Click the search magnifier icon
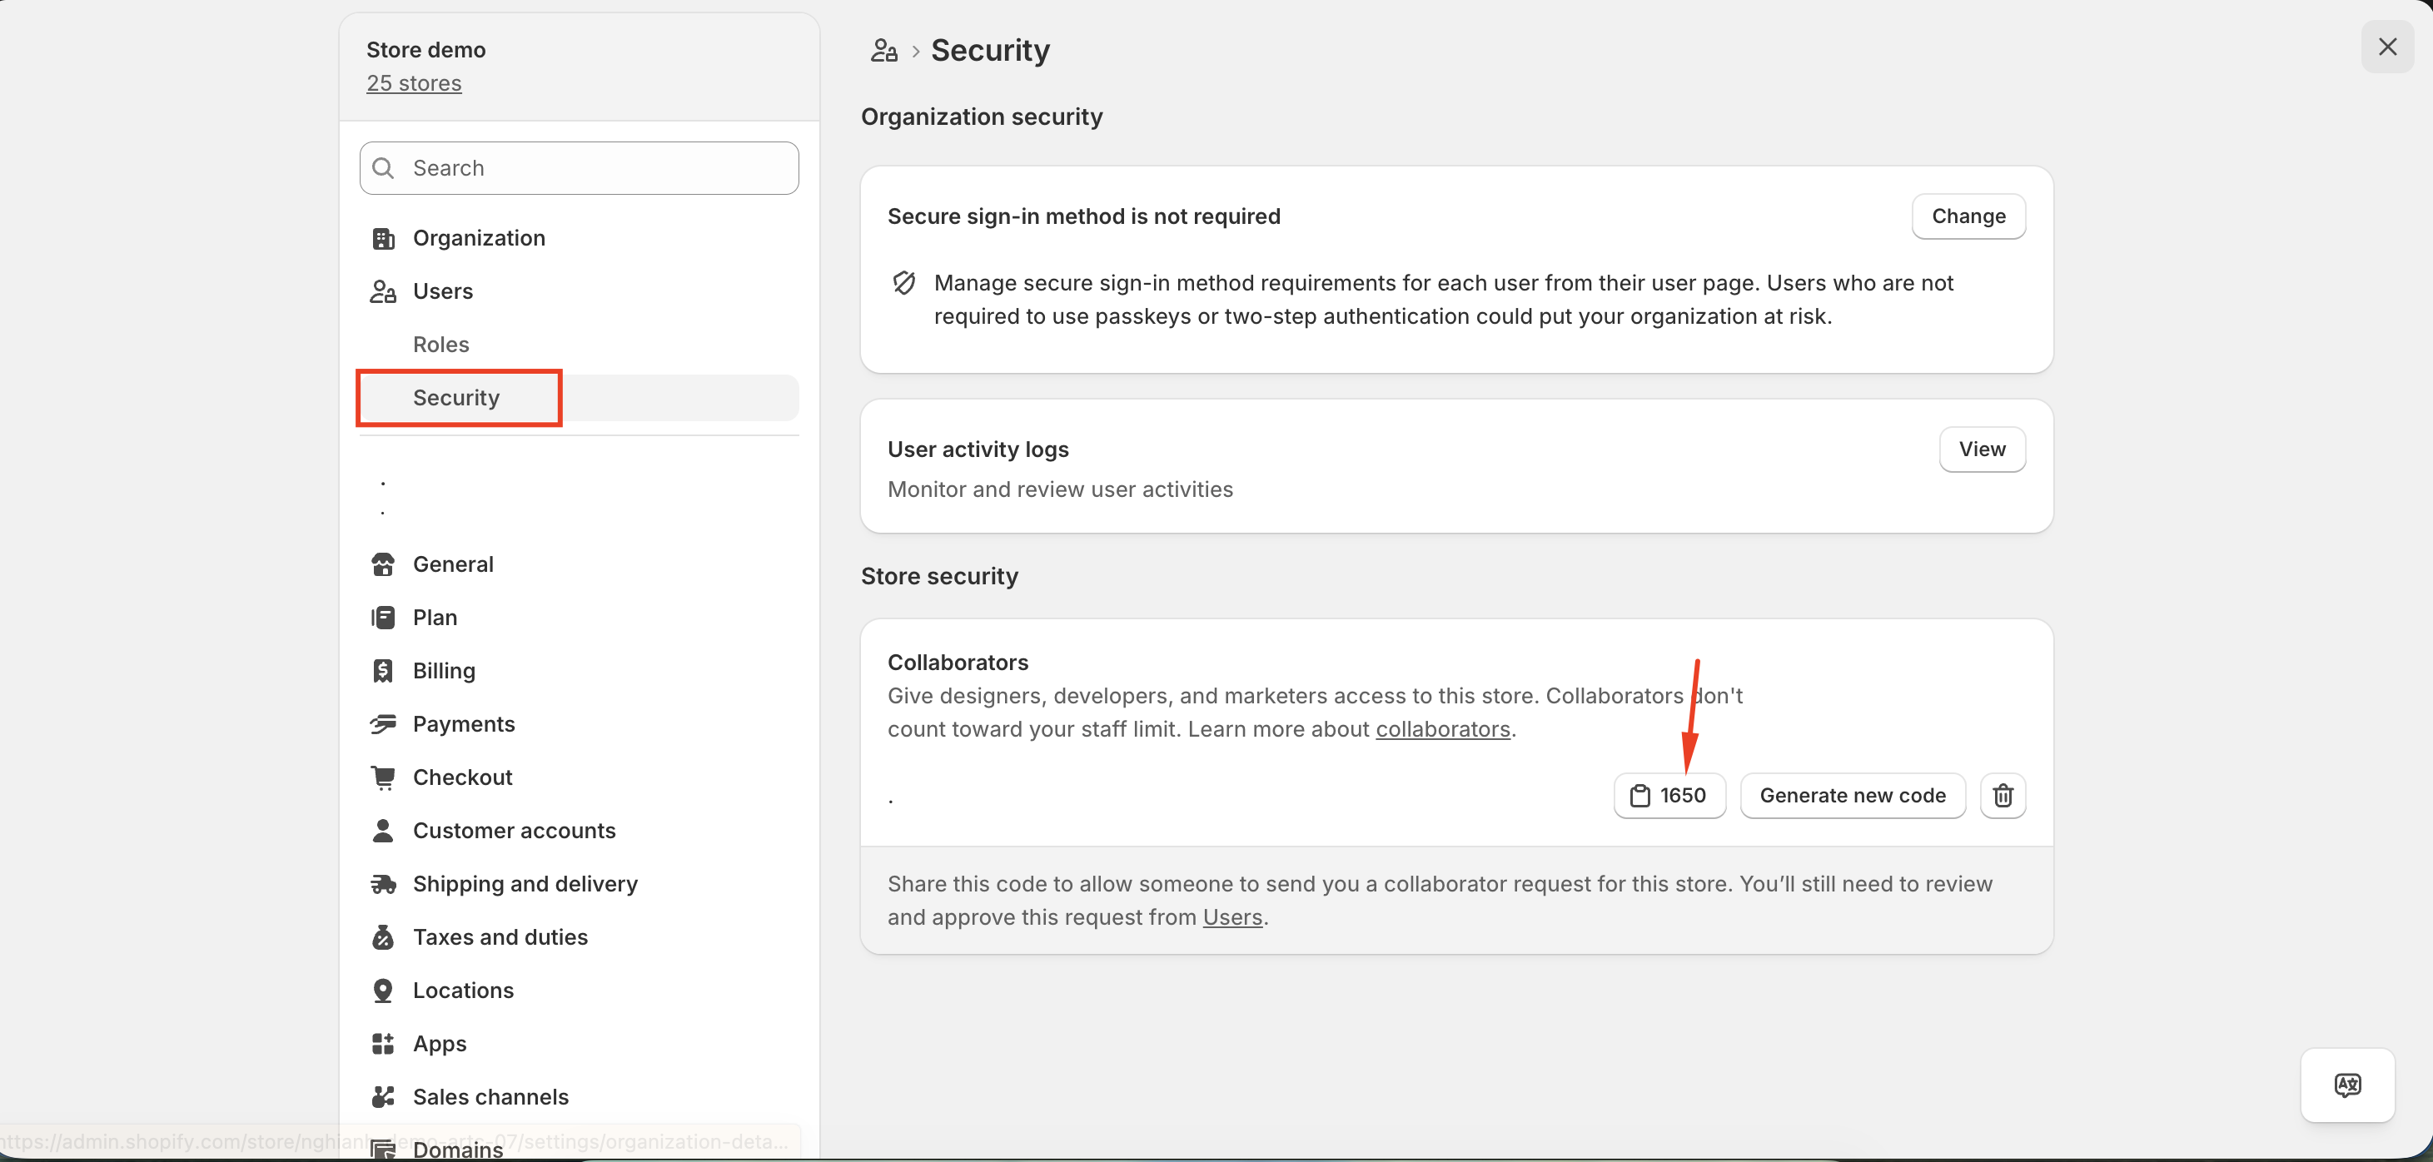This screenshot has height=1162, width=2433. click(x=382, y=168)
